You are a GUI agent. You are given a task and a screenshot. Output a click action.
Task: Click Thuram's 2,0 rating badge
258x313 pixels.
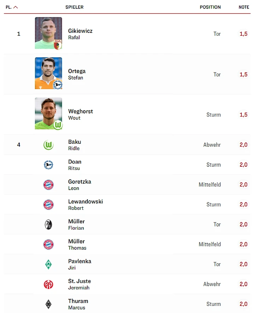coord(244,304)
